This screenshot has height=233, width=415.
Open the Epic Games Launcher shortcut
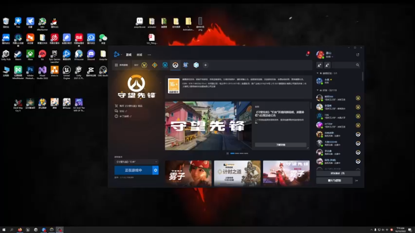point(54,56)
